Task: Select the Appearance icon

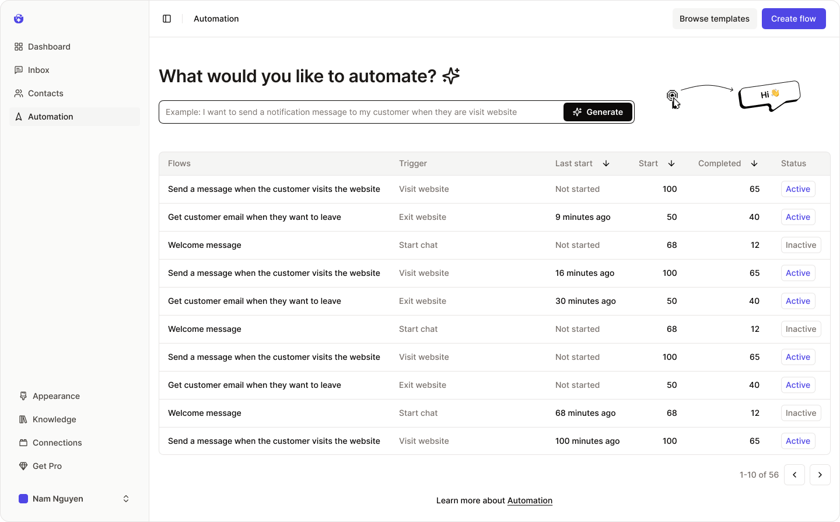Action: point(23,396)
